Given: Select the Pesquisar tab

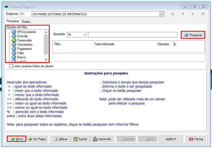Looking at the screenshot, I should 13,21.
